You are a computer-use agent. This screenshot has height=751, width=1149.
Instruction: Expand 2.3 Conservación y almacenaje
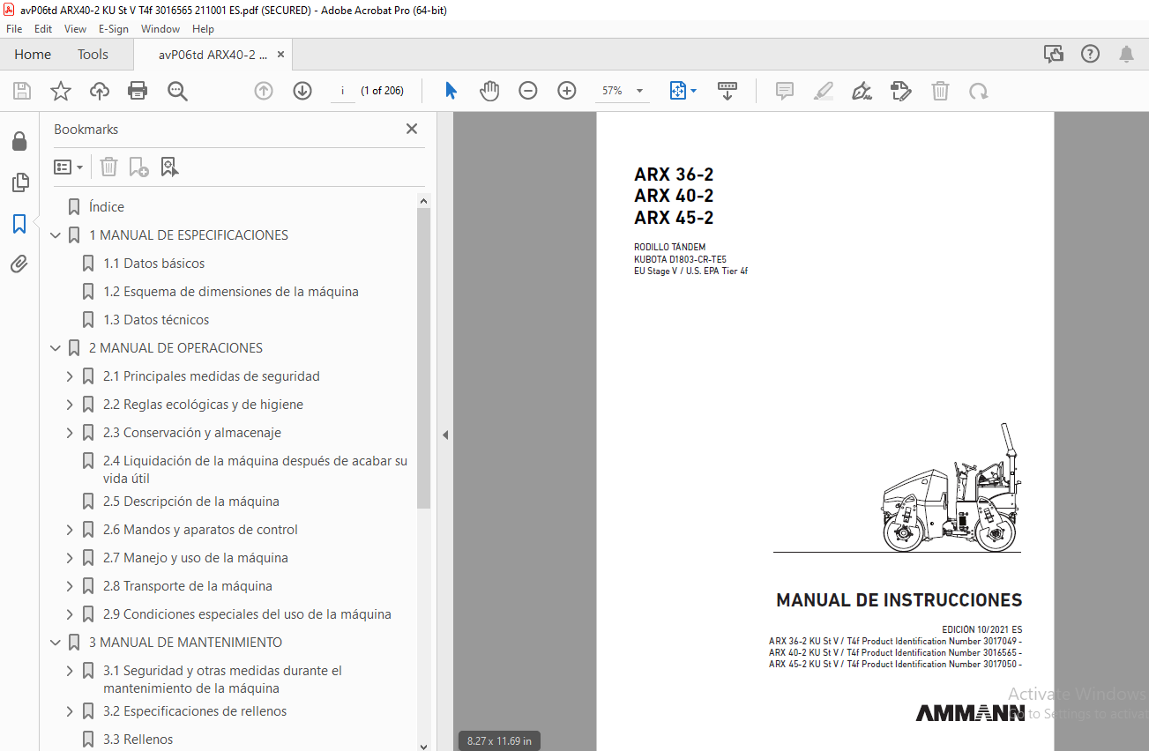70,433
